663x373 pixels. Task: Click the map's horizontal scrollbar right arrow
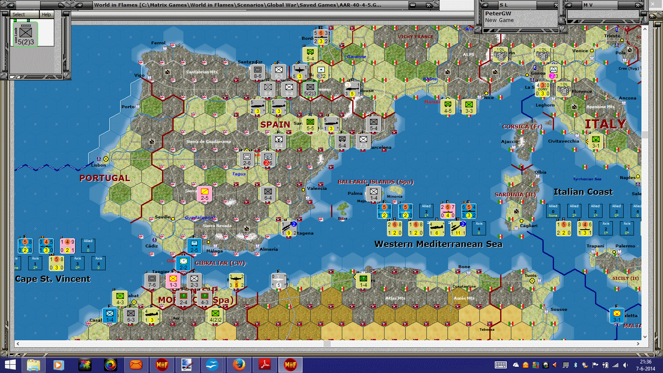(638, 344)
